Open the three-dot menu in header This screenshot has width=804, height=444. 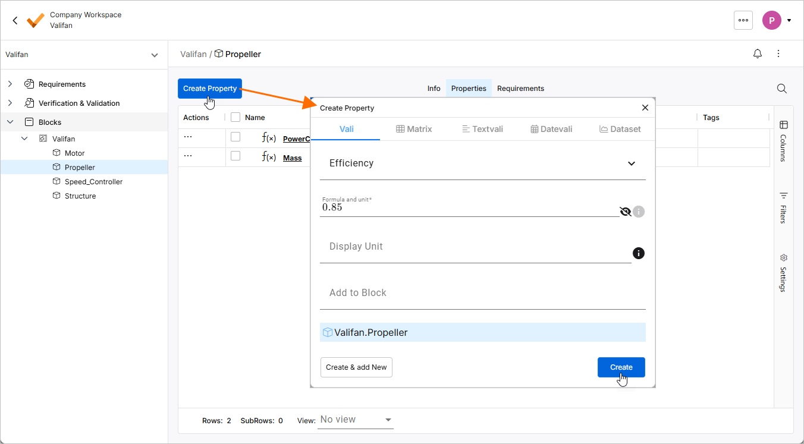pos(743,20)
